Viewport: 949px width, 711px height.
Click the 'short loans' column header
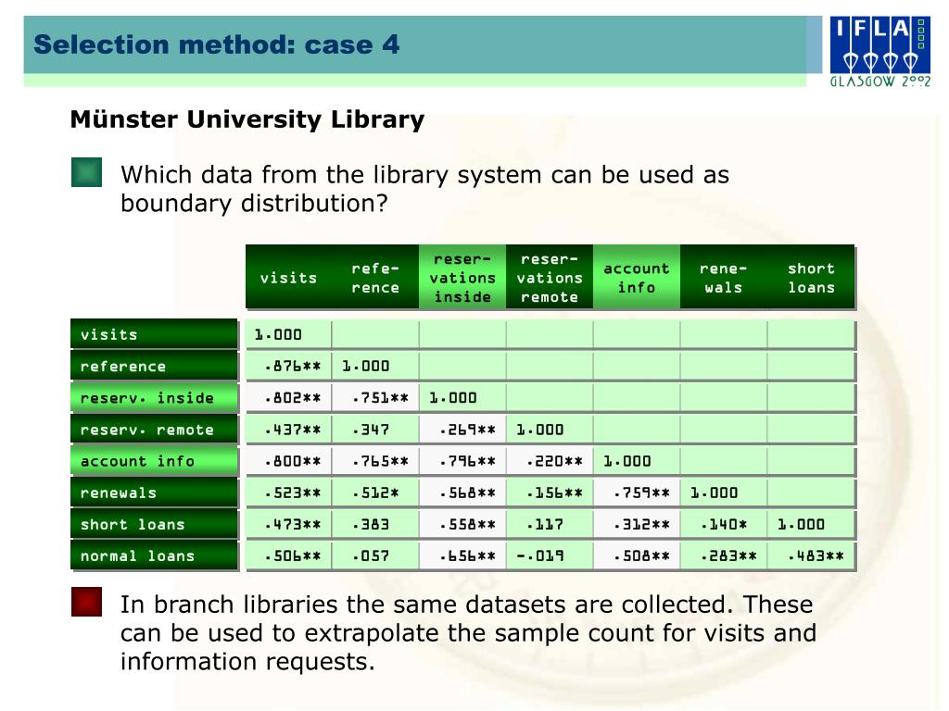811,278
